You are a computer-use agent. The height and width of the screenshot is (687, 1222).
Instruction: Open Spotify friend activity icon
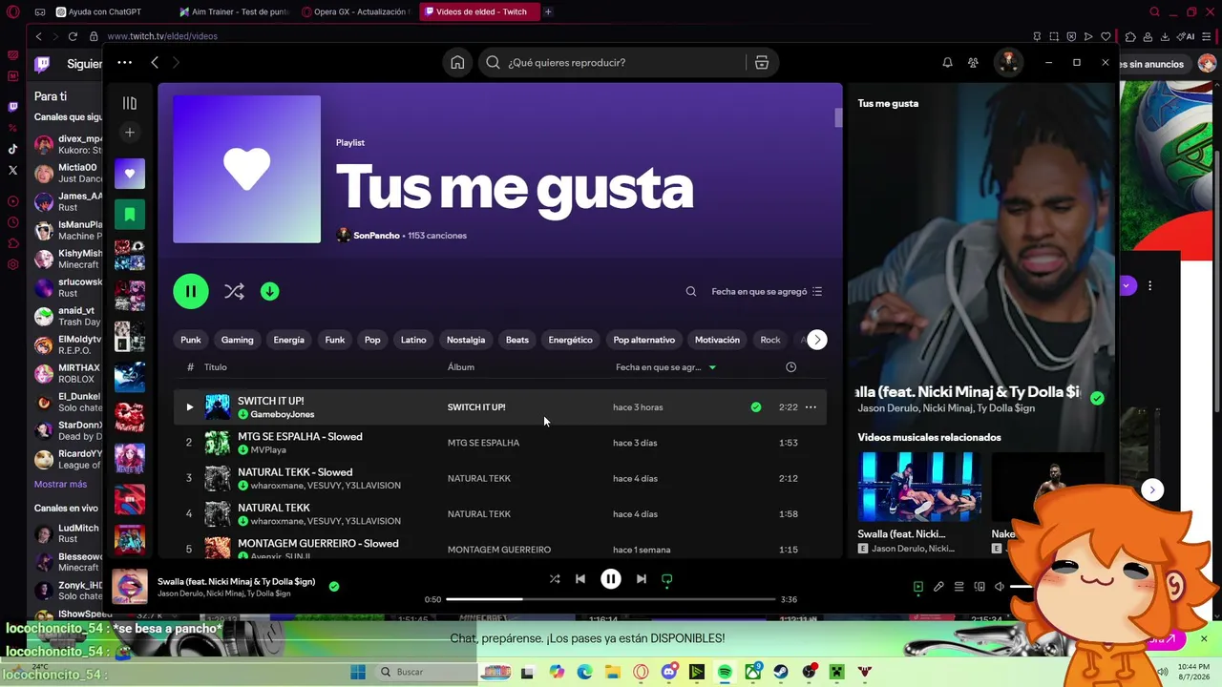(973, 62)
